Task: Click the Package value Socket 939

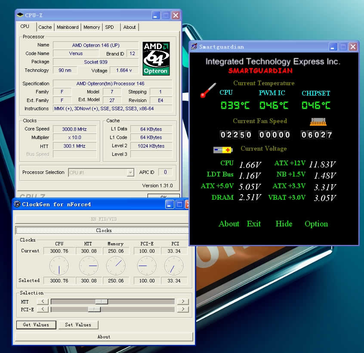Action: [96, 62]
